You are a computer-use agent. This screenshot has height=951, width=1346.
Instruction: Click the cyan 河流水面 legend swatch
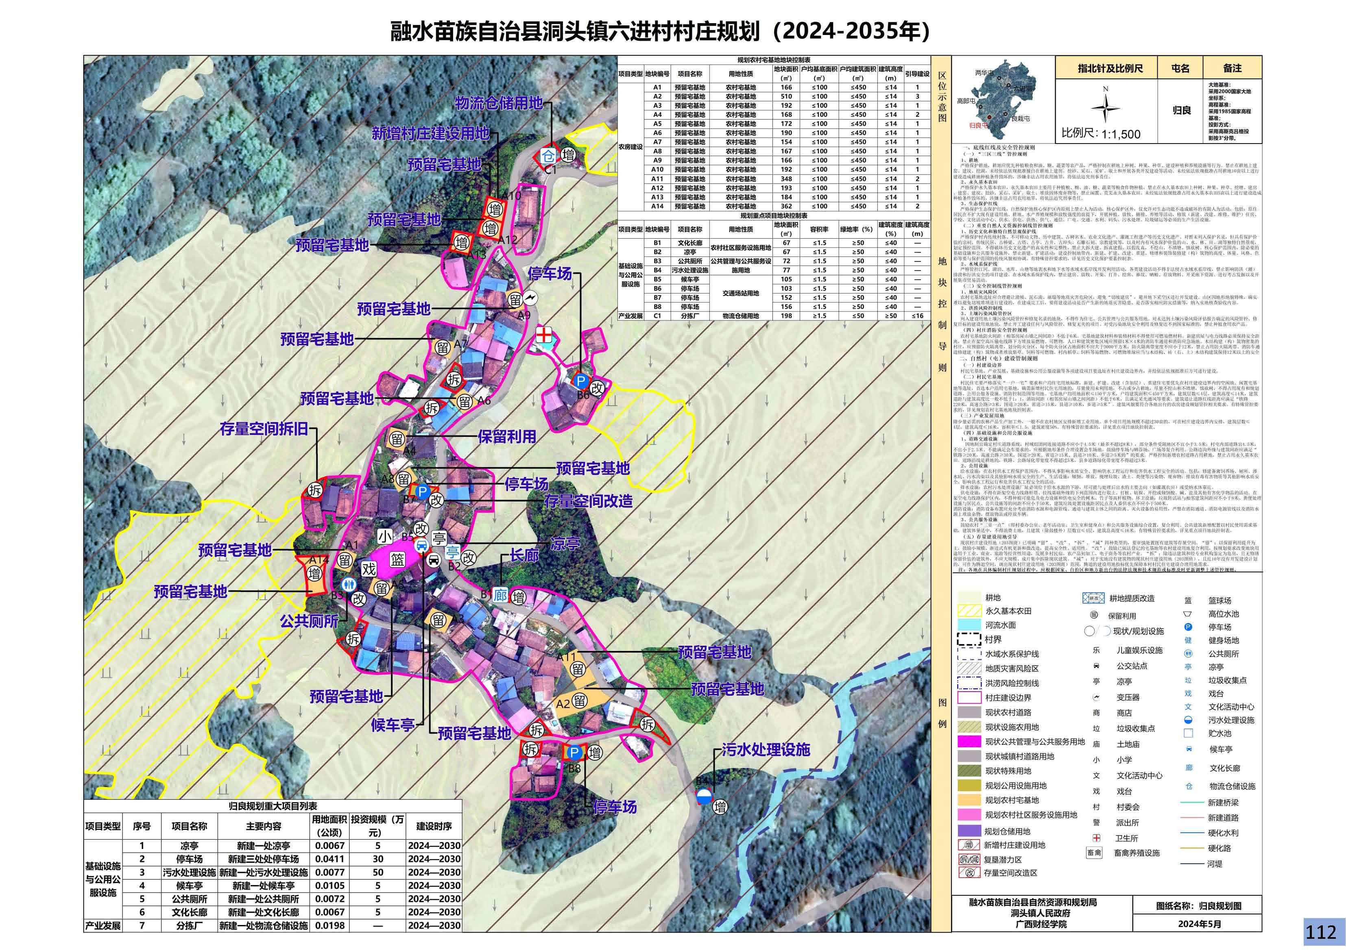[x=969, y=625]
